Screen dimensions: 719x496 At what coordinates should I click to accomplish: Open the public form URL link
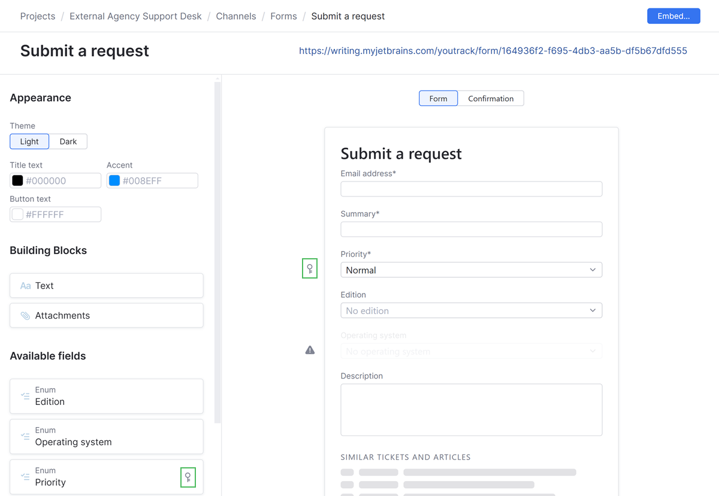493,50
